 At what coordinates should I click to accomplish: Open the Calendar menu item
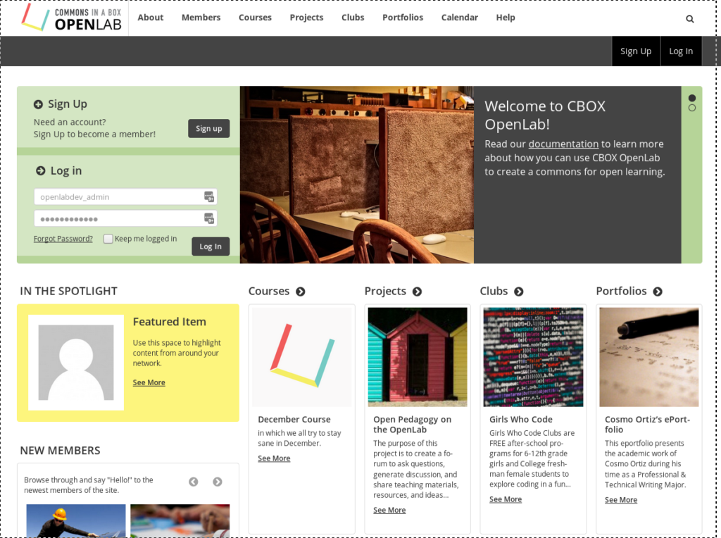459,18
